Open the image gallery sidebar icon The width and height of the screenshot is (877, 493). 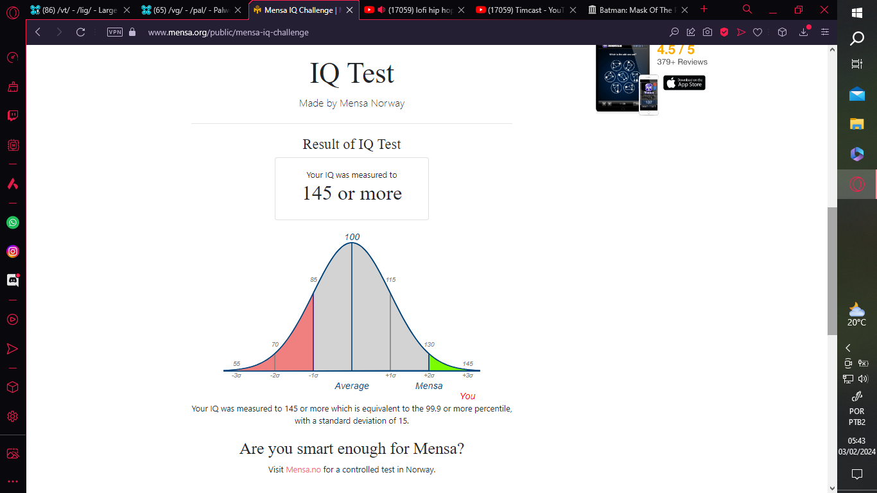point(12,454)
